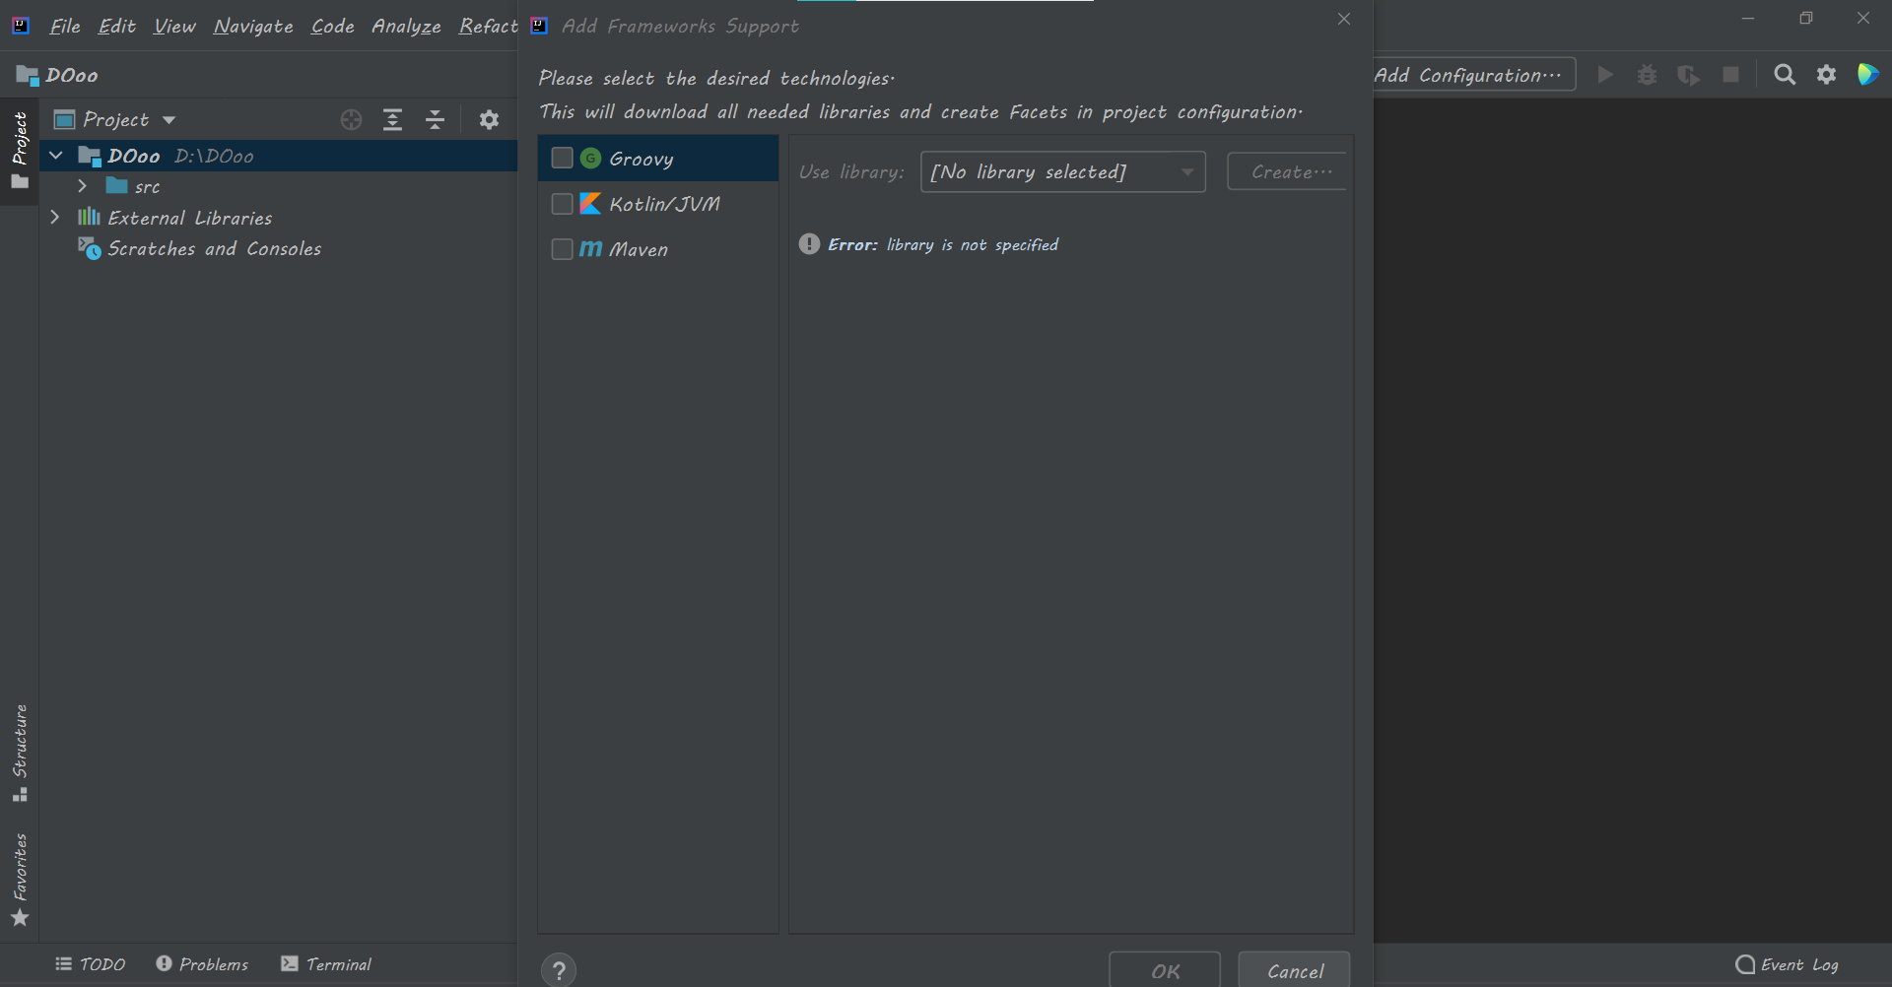Screen dimensions: 1892x987
Task: Click the Create... library button
Action: click(x=1287, y=171)
